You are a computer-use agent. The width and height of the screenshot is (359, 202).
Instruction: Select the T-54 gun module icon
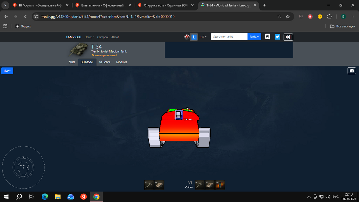coord(149,185)
